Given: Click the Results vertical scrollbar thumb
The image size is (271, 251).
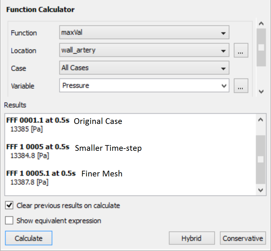Looking at the screenshot, I should [x=261, y=159].
